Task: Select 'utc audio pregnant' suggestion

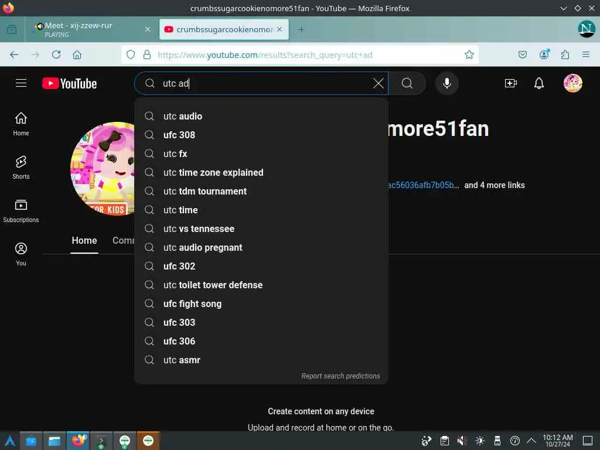Action: coord(261,248)
